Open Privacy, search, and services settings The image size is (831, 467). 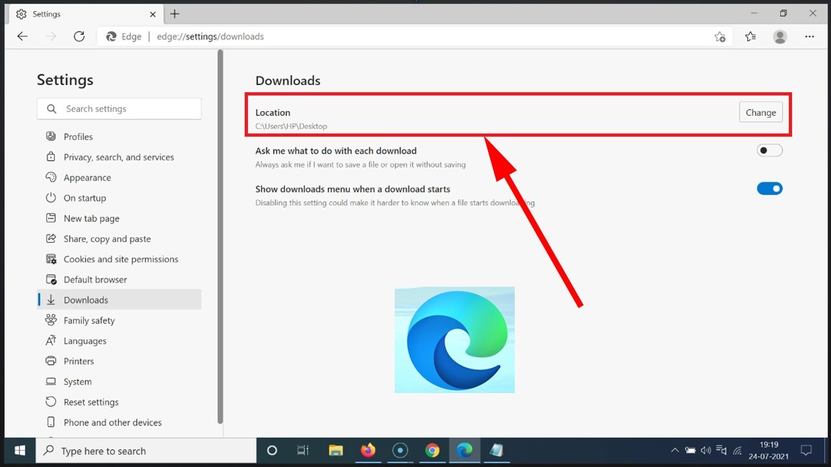pyautogui.click(x=119, y=157)
